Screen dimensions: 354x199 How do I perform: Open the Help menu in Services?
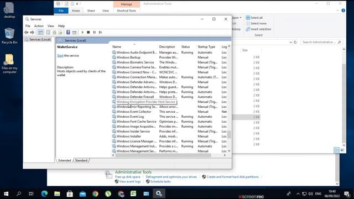tap(61, 26)
